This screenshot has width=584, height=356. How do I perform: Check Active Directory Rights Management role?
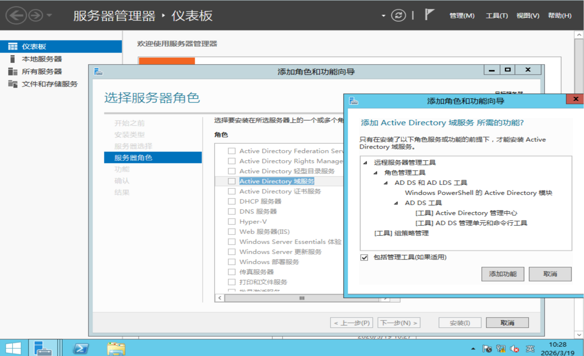coord(232,161)
